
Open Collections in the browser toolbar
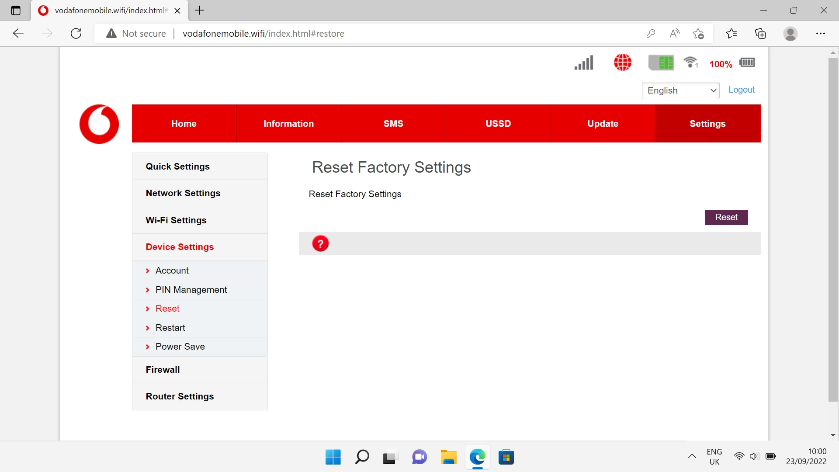760,33
